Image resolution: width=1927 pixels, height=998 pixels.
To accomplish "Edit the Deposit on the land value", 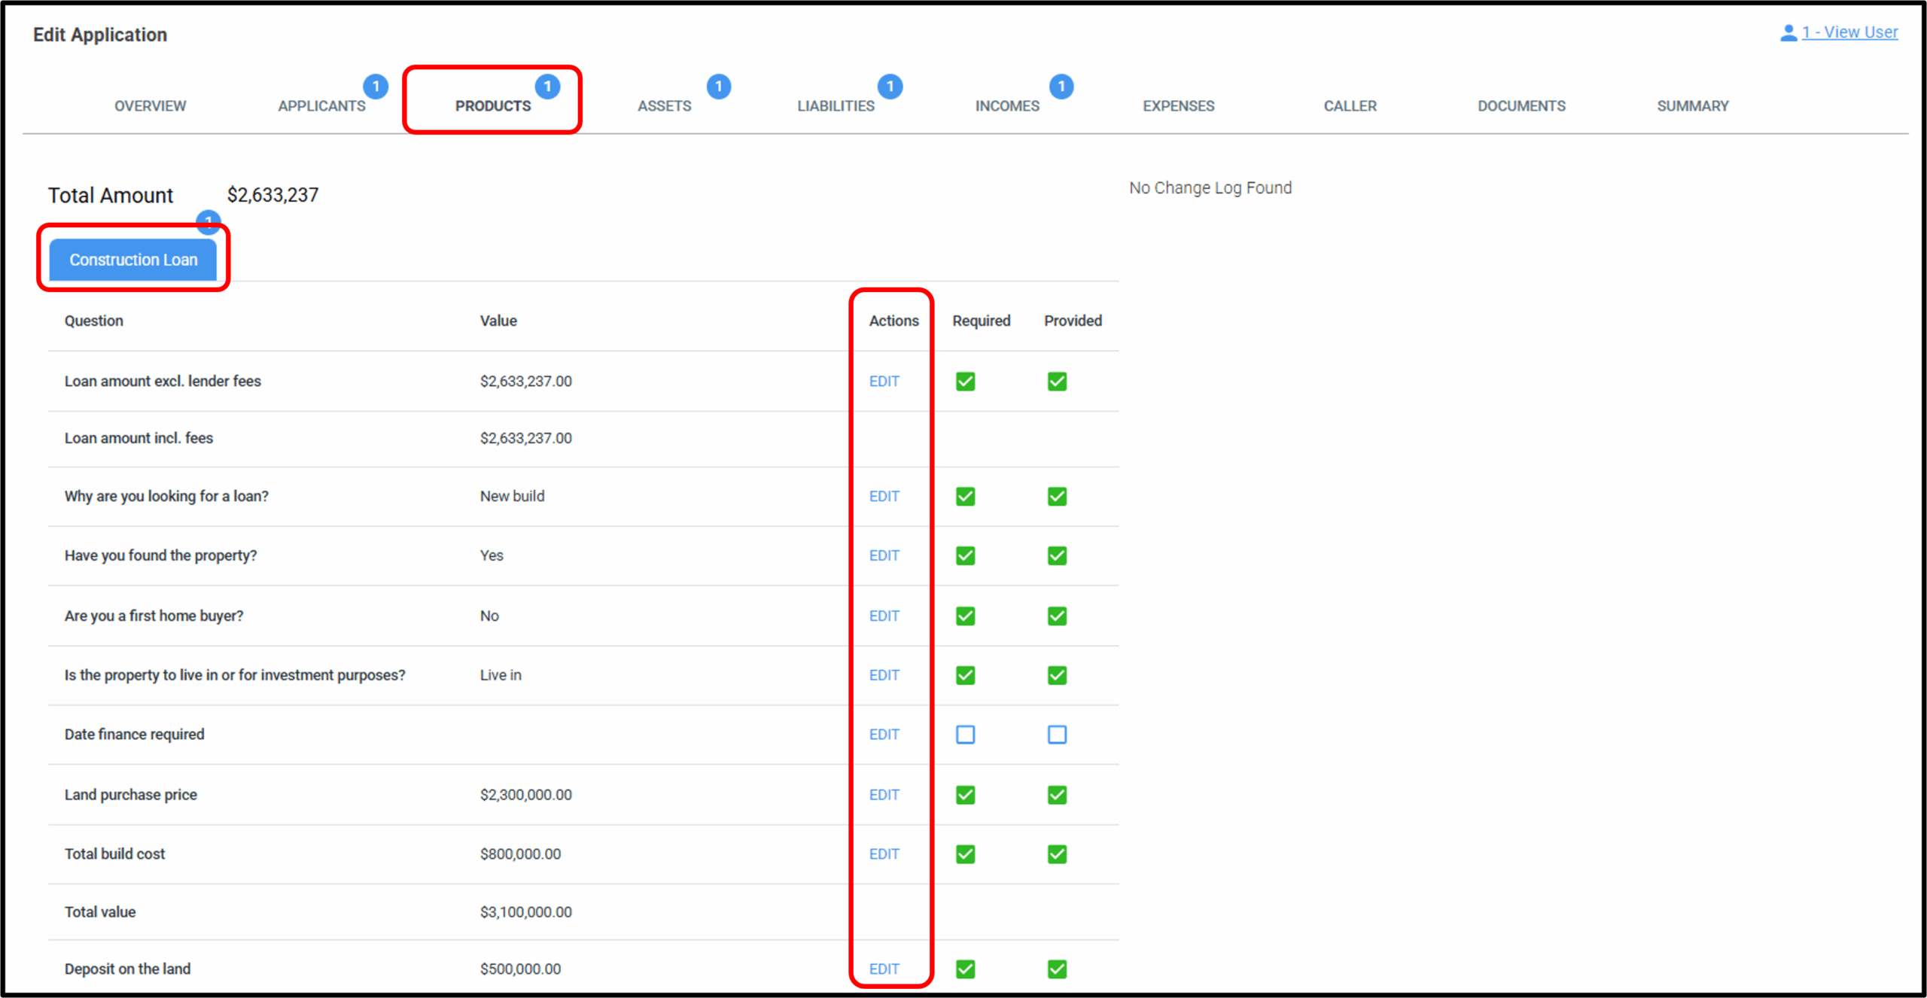I will pos(884,969).
